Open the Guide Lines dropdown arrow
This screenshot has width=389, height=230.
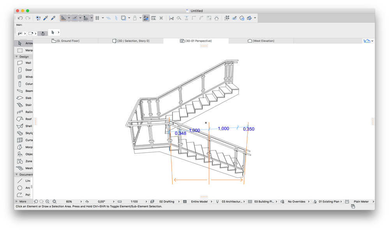pos(69,18)
